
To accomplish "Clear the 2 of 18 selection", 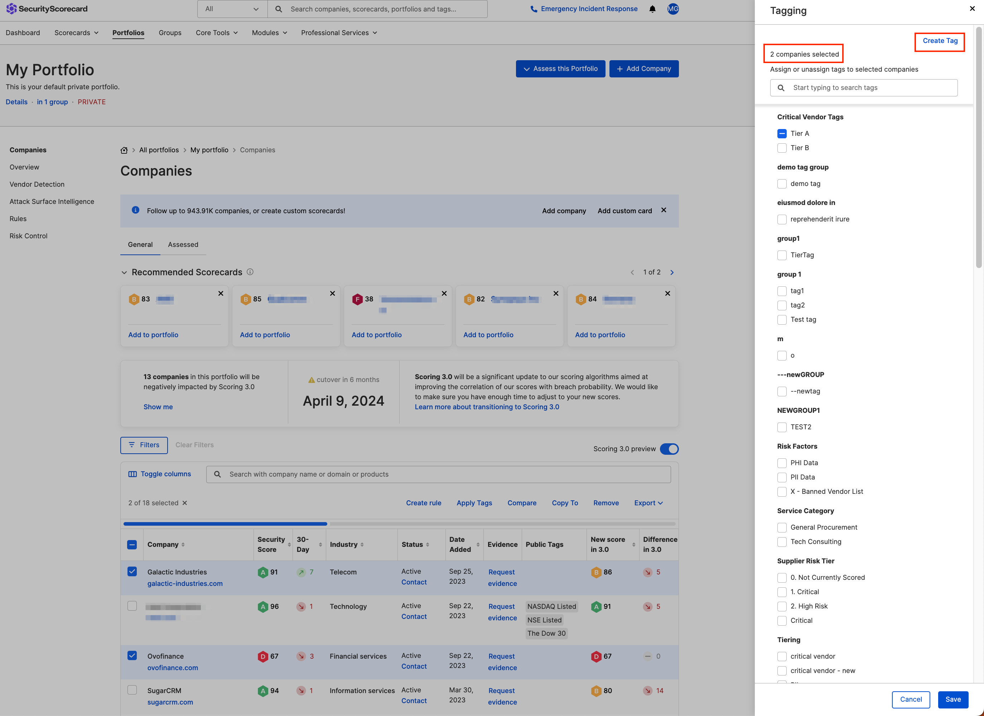I will click(185, 503).
